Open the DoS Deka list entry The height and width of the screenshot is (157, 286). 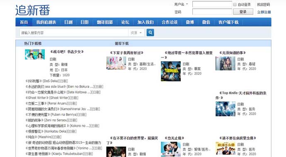click(x=47, y=81)
